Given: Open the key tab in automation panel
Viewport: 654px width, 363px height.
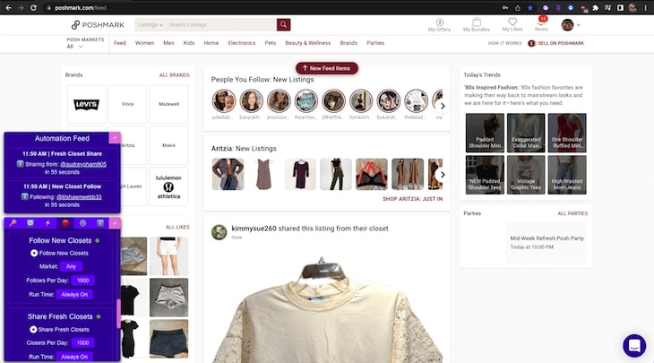Looking at the screenshot, I should point(13,223).
